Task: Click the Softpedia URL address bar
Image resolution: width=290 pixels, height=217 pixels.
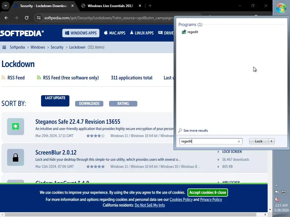Action: point(108,18)
